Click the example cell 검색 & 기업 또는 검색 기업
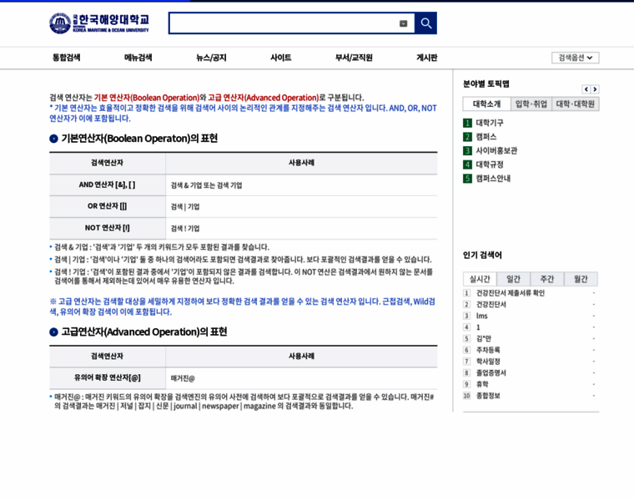 [302, 185]
